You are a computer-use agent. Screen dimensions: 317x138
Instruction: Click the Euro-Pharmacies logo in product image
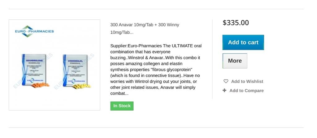pos(34,31)
